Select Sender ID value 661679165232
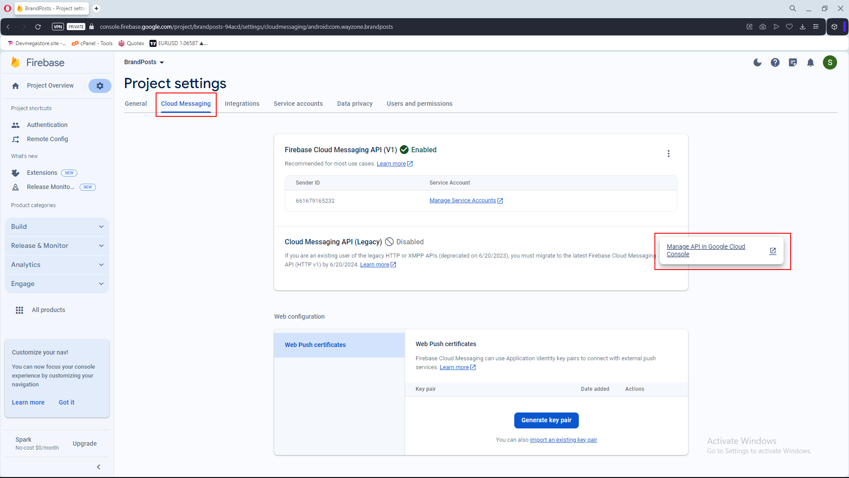849x478 pixels. [x=315, y=201]
